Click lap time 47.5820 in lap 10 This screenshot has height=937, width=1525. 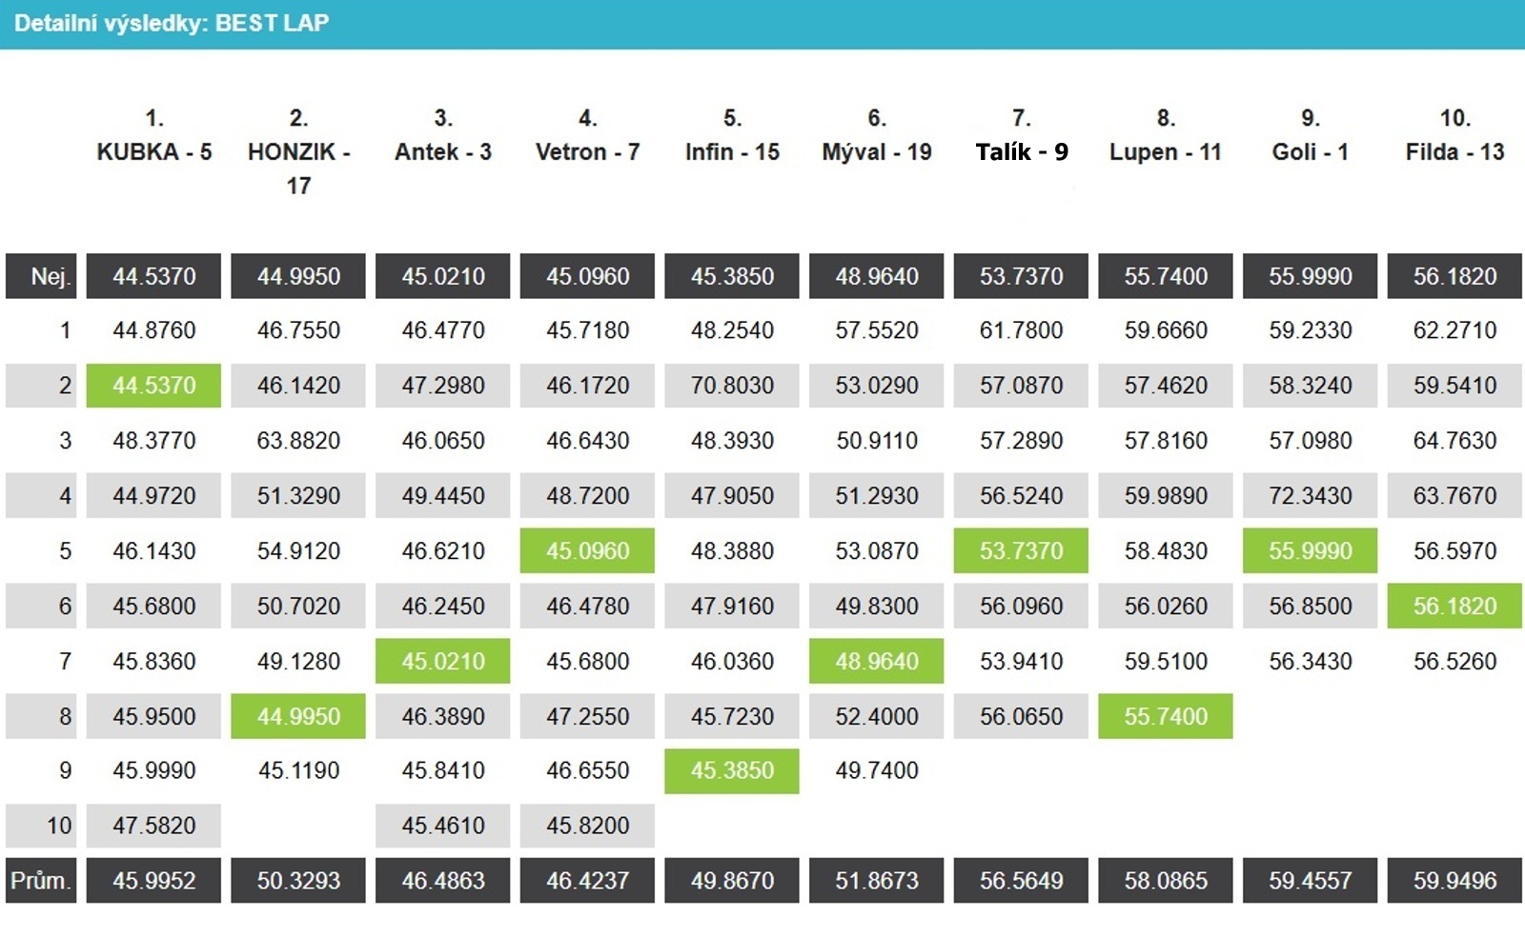pos(153,826)
